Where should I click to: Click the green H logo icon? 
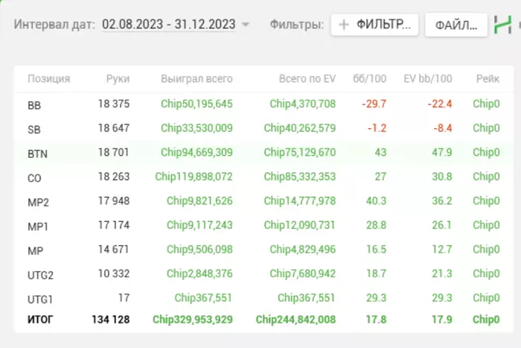pyautogui.click(x=502, y=25)
